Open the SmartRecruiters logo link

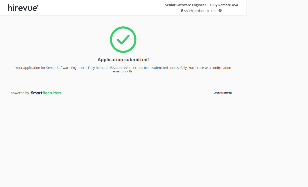pyautogui.click(x=46, y=93)
